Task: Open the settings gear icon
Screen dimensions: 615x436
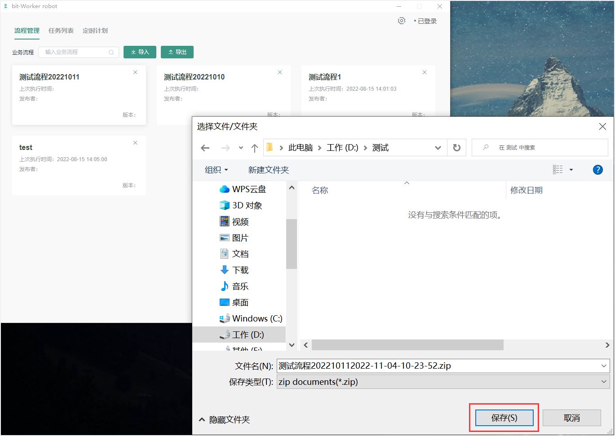Action: [x=402, y=21]
